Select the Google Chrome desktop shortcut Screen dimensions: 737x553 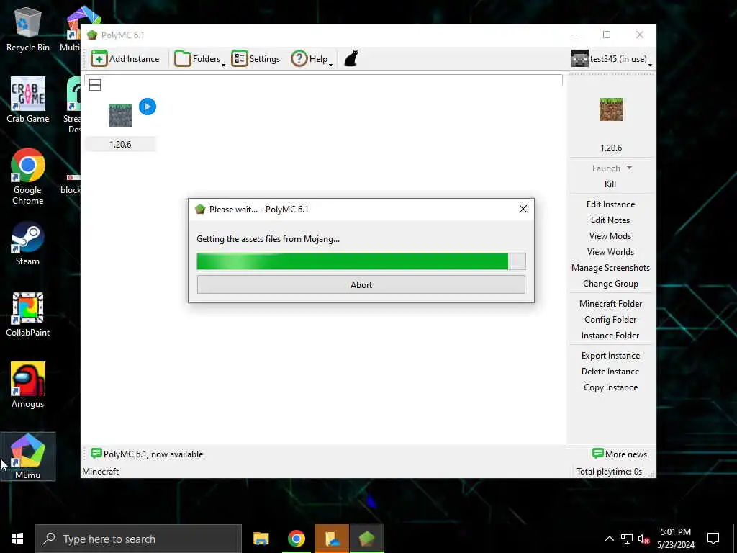pos(28,177)
